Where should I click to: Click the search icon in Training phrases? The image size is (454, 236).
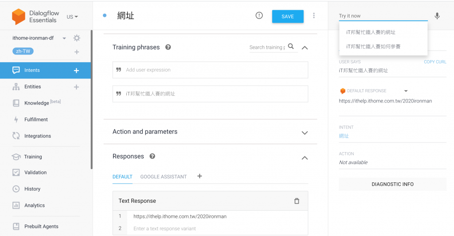291,47
